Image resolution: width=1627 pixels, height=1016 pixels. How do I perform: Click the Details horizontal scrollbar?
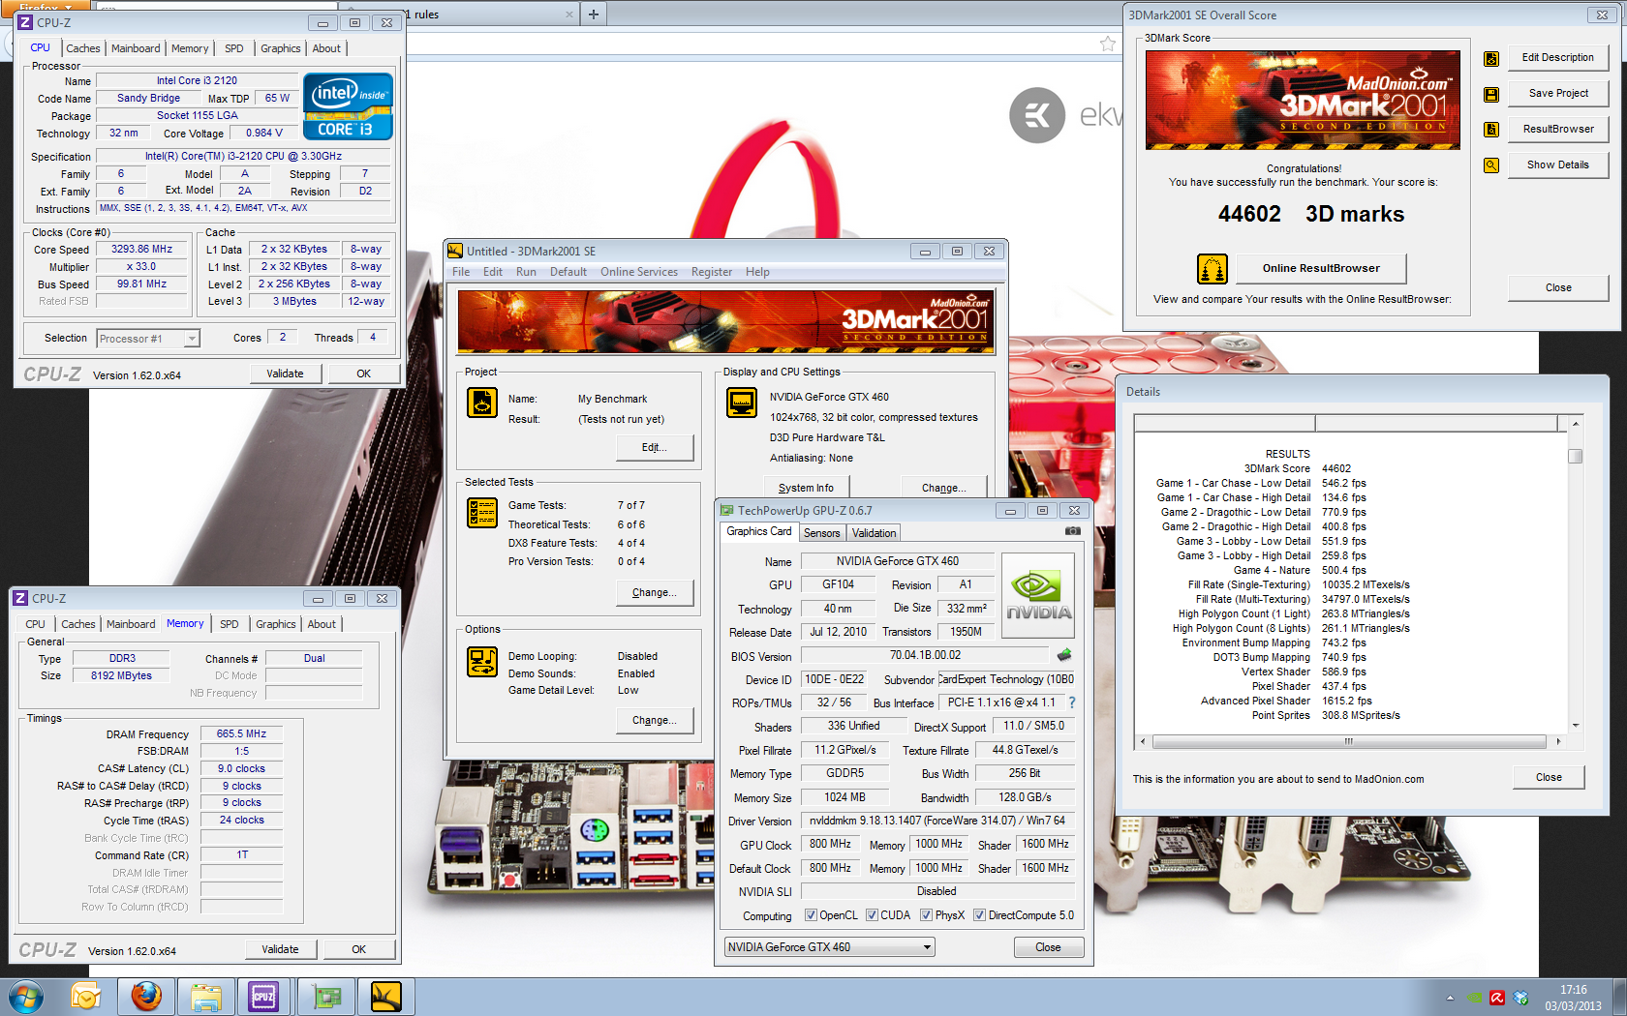coord(1349,742)
